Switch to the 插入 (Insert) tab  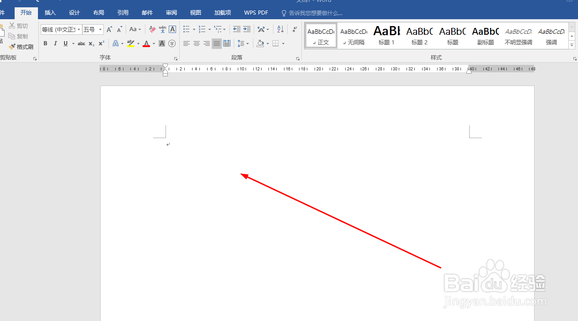click(x=50, y=13)
